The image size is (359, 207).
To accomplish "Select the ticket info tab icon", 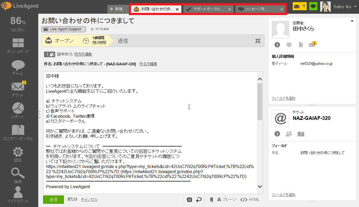I will coord(277,134).
